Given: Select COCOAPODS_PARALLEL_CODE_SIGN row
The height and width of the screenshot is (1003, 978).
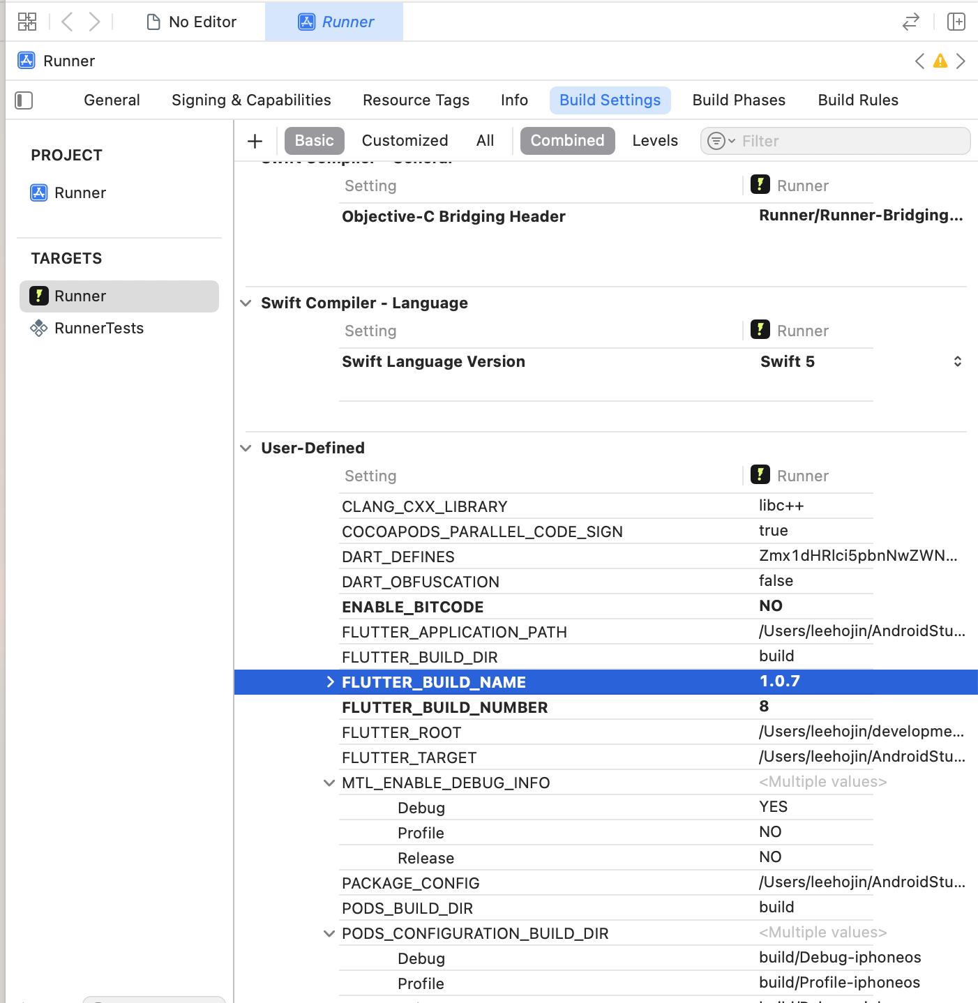Looking at the screenshot, I should (605, 531).
